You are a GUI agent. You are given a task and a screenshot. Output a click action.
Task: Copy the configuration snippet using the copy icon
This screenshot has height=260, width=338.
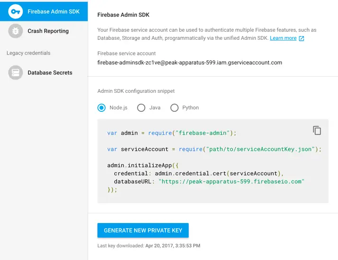point(317,130)
